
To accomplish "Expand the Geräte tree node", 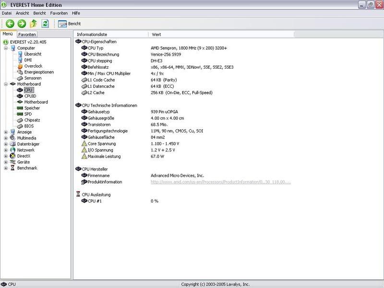I will (6, 162).
